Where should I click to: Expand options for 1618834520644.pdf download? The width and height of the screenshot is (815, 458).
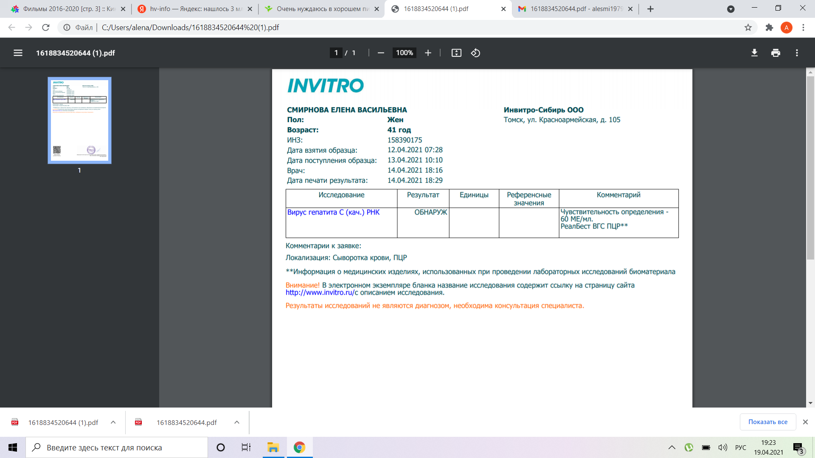tap(237, 422)
